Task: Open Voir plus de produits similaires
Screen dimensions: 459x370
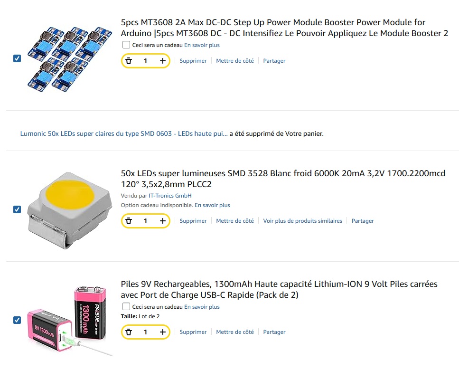Action: [302, 221]
